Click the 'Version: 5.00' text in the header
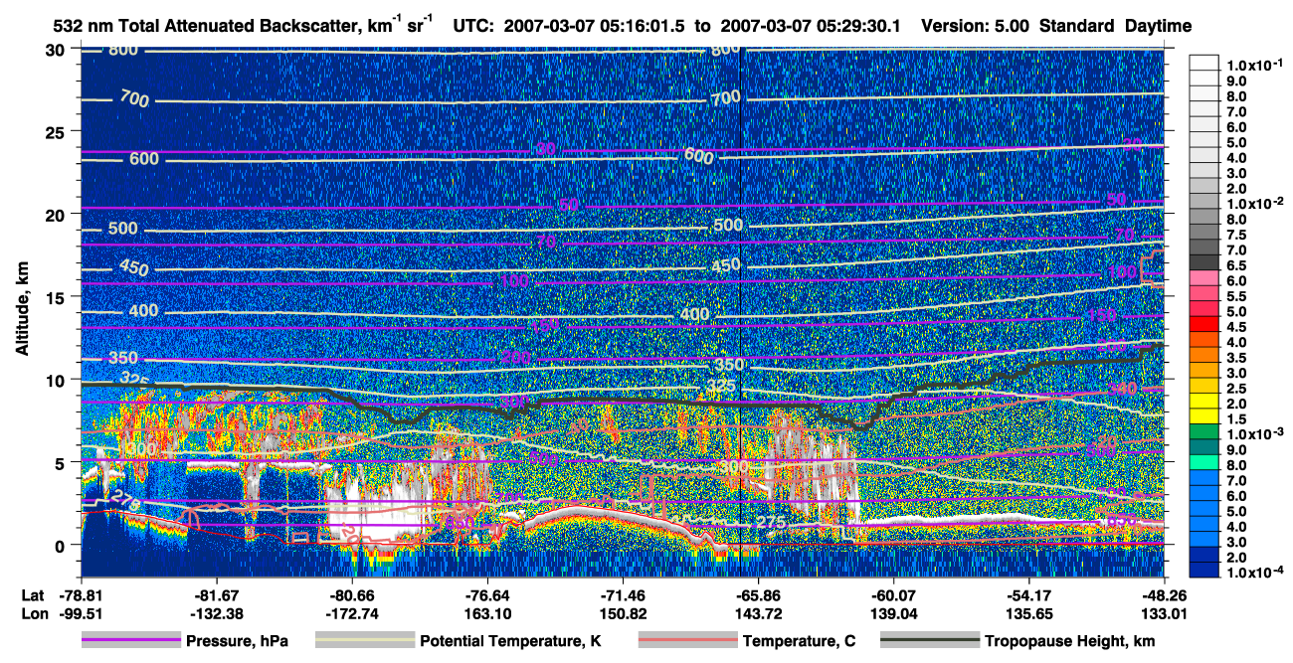 click(978, 26)
